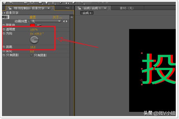Select the 阴影 effect name
Viewport: 179px width, 119px height.
5,17
